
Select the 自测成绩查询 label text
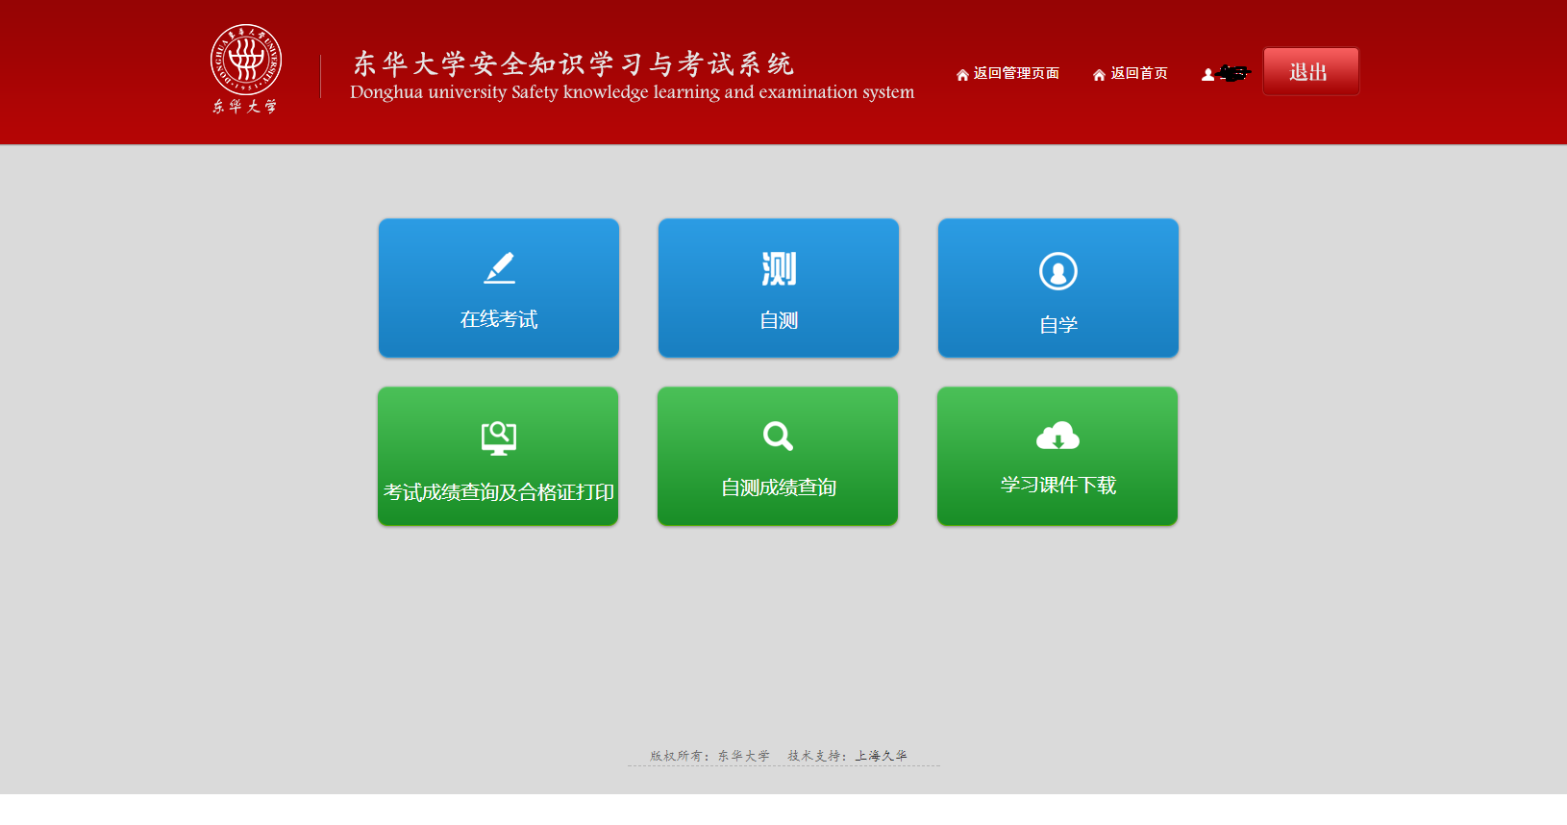[778, 487]
